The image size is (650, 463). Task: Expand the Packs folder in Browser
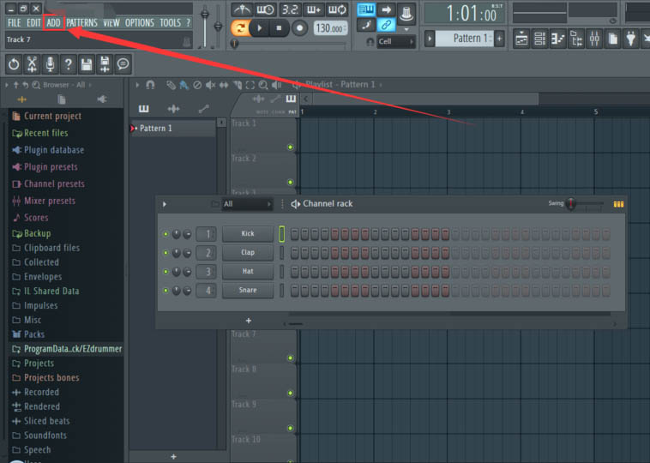click(x=34, y=334)
